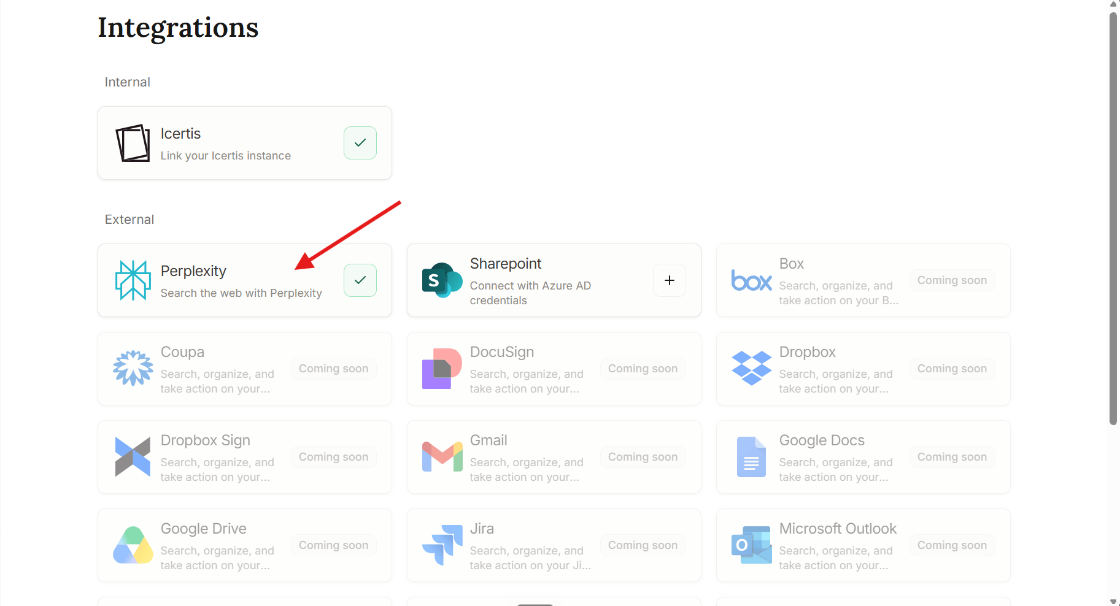
Task: Toggle the Icertis connected checkmark
Action: (x=360, y=143)
